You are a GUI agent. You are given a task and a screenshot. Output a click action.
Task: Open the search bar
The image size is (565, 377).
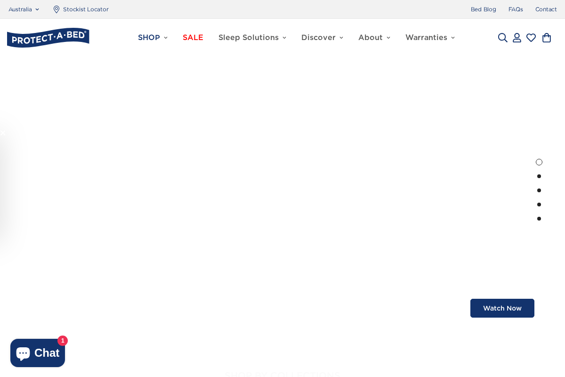tap(502, 37)
